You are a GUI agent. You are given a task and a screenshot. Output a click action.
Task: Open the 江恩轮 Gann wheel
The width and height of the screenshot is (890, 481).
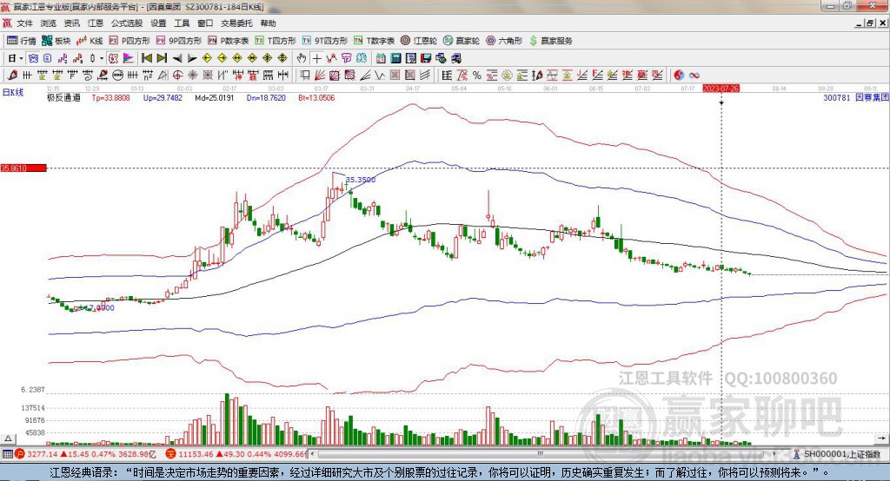coord(419,41)
